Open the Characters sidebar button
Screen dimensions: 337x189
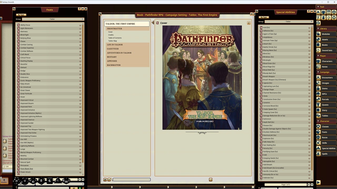[x=327, y=61]
